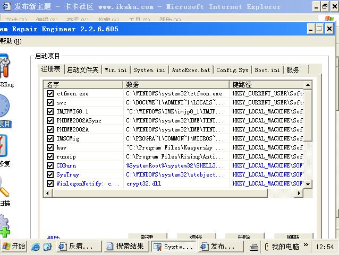Open the system repair sidebar icon
This screenshot has width=339, height=255.
(4, 146)
